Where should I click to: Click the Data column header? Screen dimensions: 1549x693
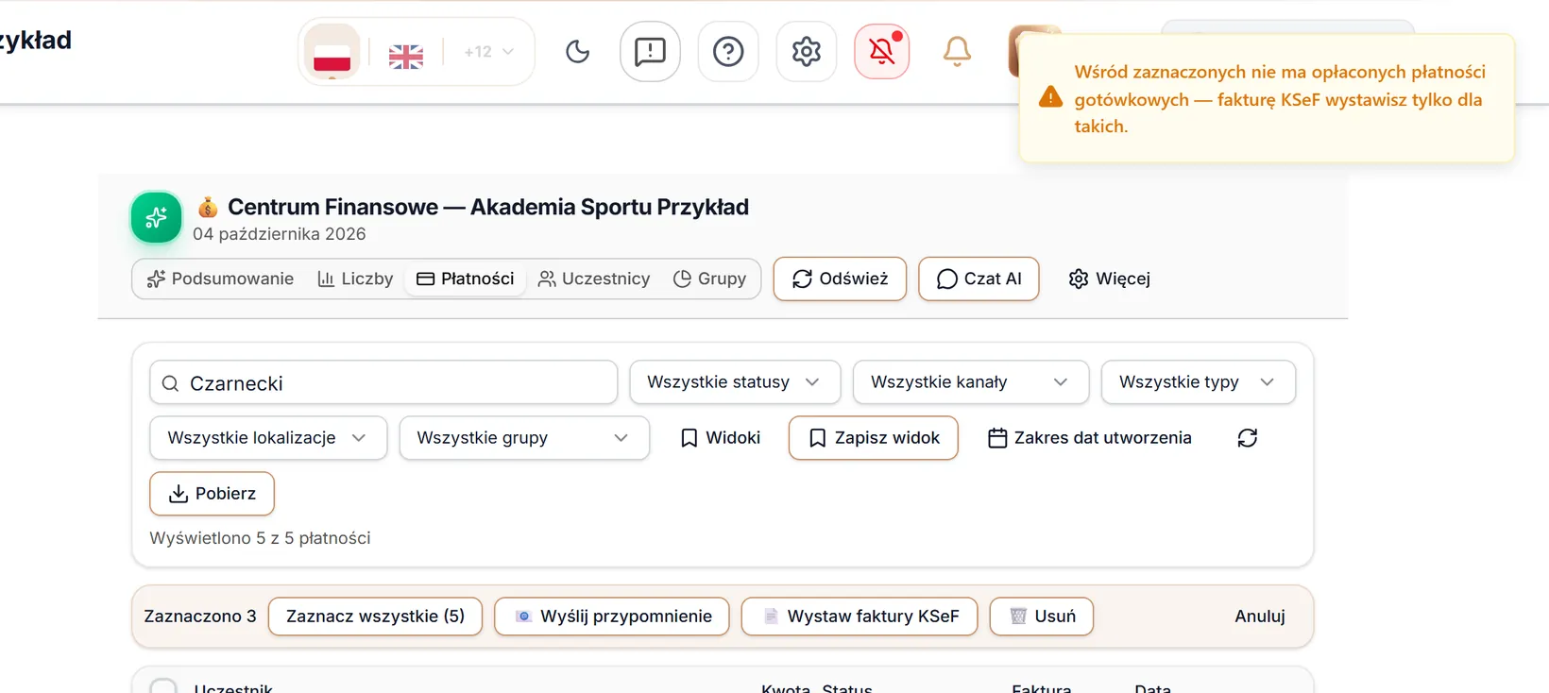(1152, 688)
